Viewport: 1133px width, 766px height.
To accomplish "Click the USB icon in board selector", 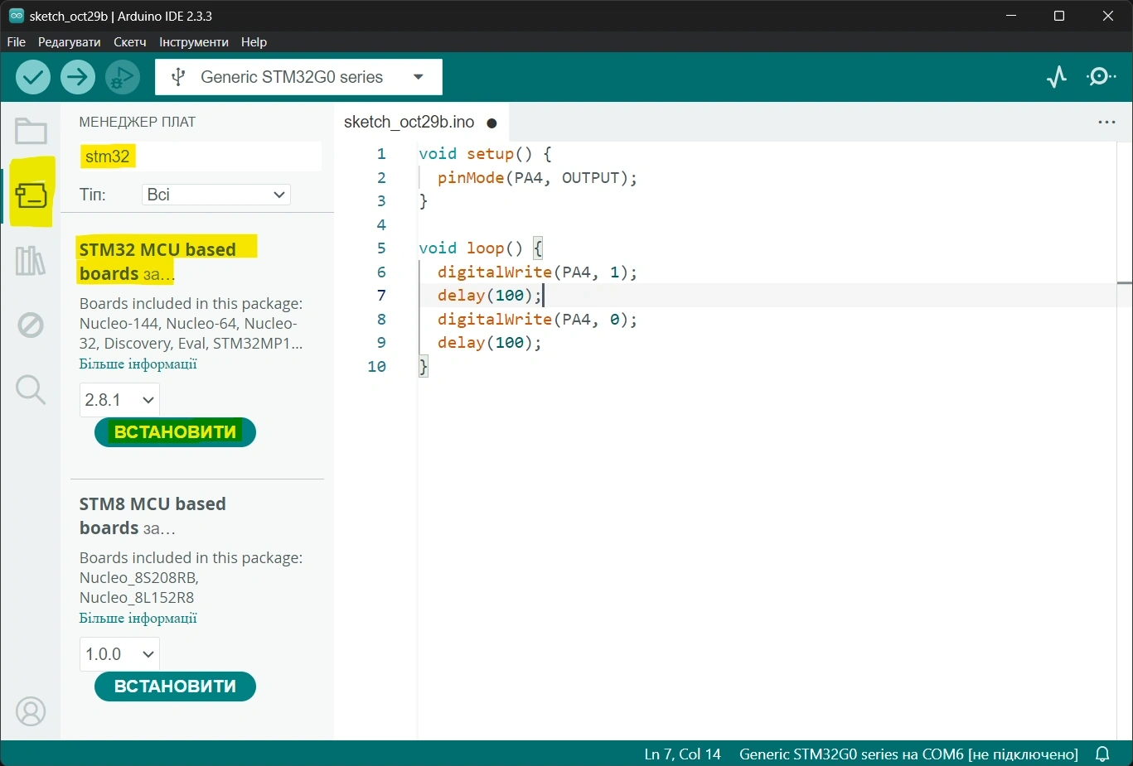I will click(x=177, y=77).
